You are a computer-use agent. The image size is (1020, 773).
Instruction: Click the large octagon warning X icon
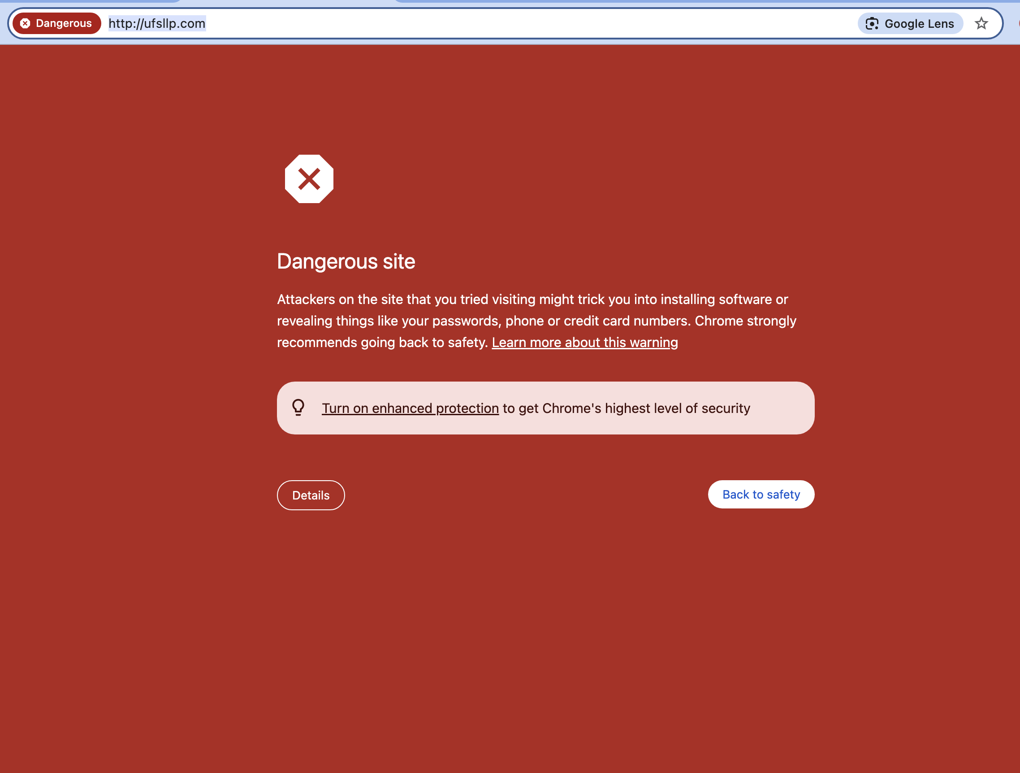(309, 179)
